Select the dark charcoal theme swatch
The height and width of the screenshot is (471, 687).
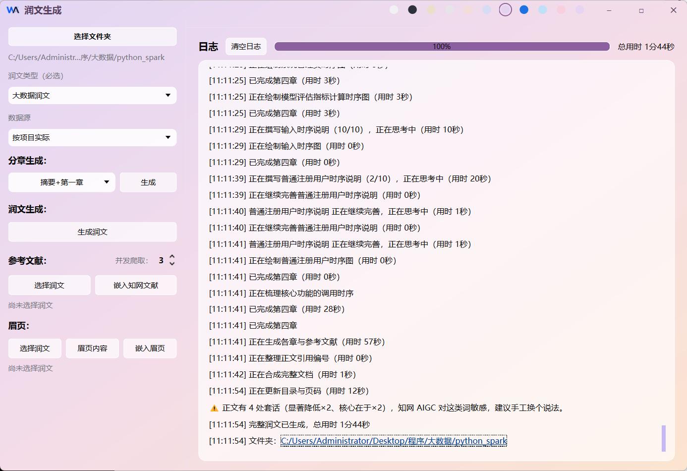[x=412, y=9]
